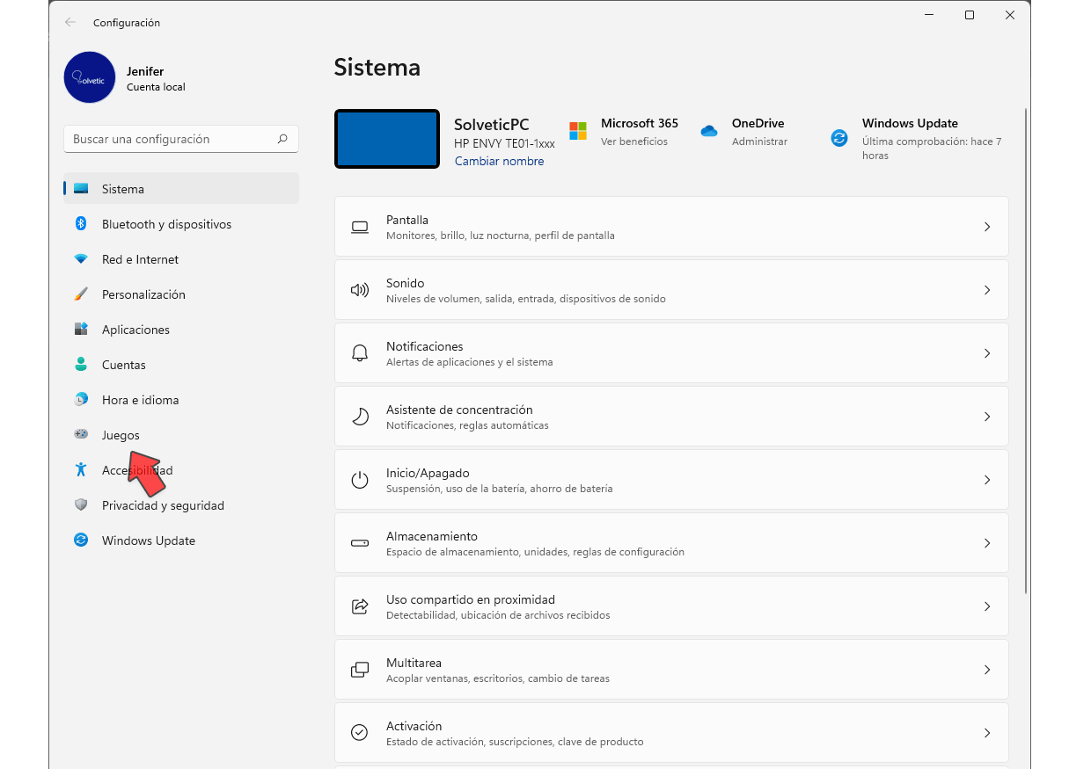Open Windows Update in the sidebar
Image resolution: width=1069 pixels, height=769 pixels.
[x=148, y=540]
